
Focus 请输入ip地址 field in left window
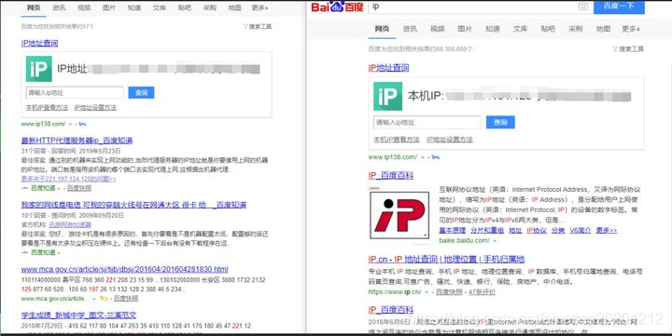[x=75, y=92]
